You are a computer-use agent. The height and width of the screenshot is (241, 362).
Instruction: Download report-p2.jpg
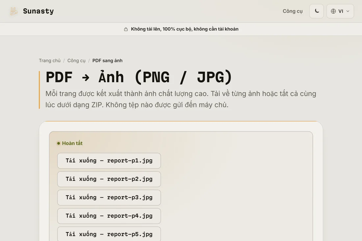click(109, 179)
